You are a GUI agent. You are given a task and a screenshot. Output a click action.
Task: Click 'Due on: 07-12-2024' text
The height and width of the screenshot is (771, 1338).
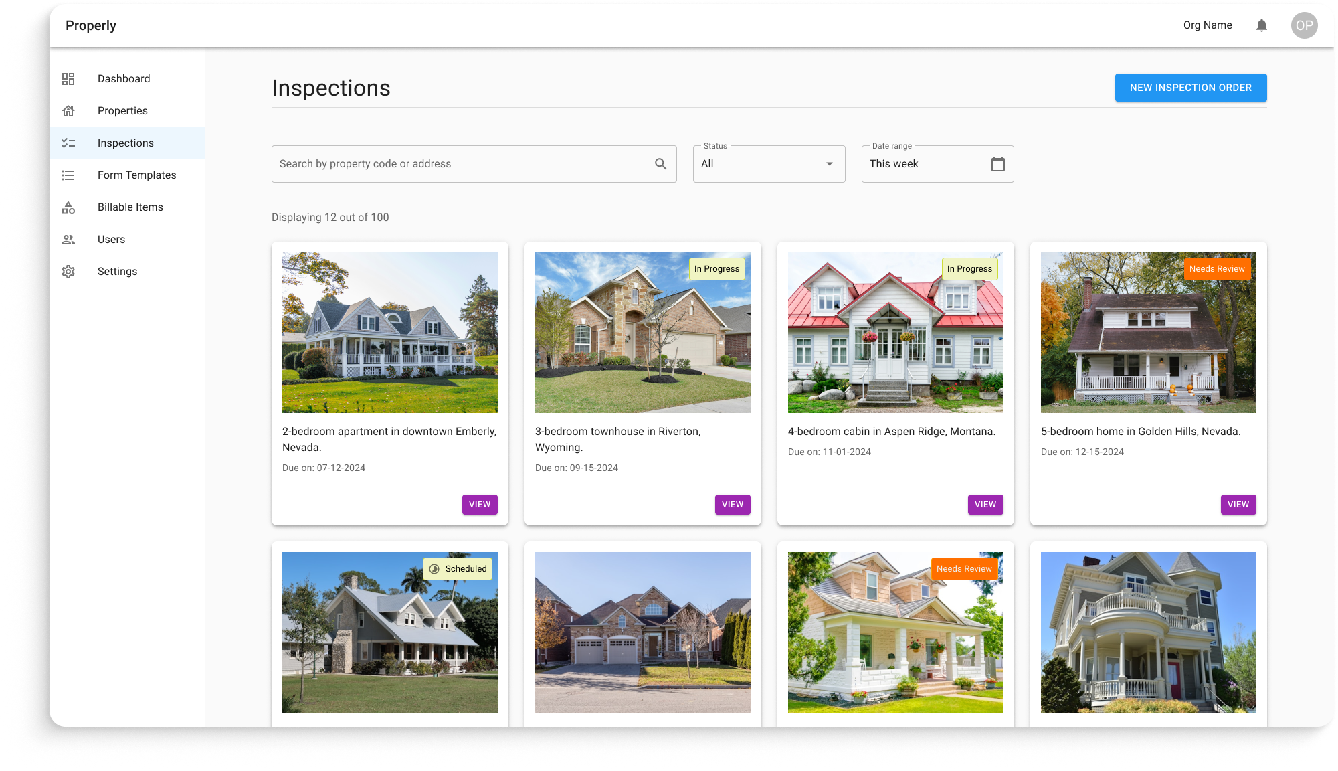(324, 468)
